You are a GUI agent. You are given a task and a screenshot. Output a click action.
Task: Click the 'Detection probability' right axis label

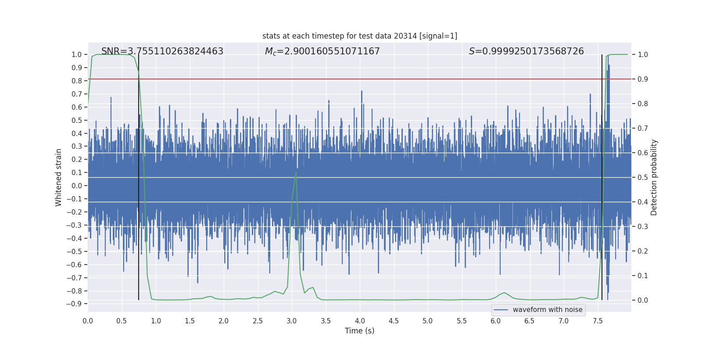[x=654, y=177]
